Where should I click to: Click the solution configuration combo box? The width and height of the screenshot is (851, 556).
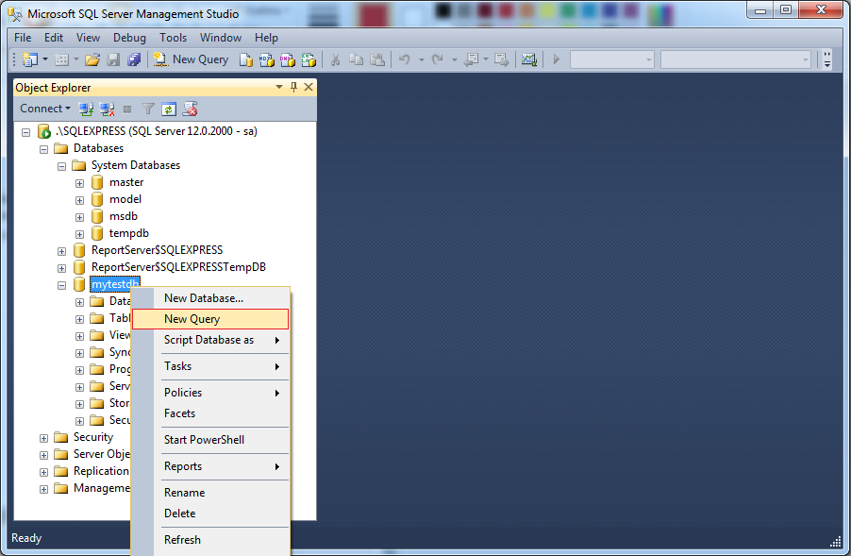[611, 59]
